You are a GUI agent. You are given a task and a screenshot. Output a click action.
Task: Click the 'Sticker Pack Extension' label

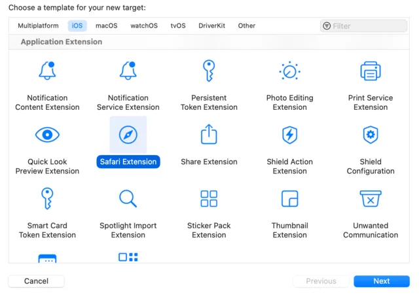[209, 230]
